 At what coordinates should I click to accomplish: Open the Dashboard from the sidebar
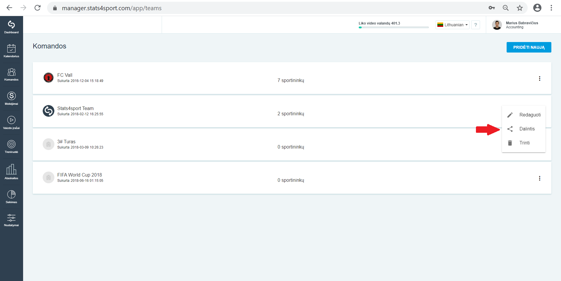tap(11, 27)
